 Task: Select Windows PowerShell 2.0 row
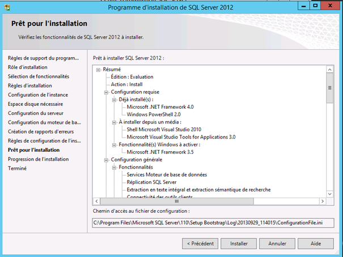[154, 114]
